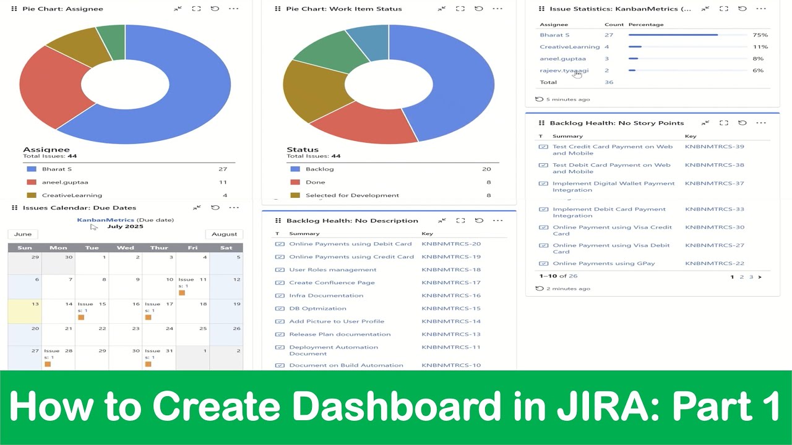Minimize Backlog Health: No Description gadget
The height and width of the screenshot is (445, 792).
(441, 221)
